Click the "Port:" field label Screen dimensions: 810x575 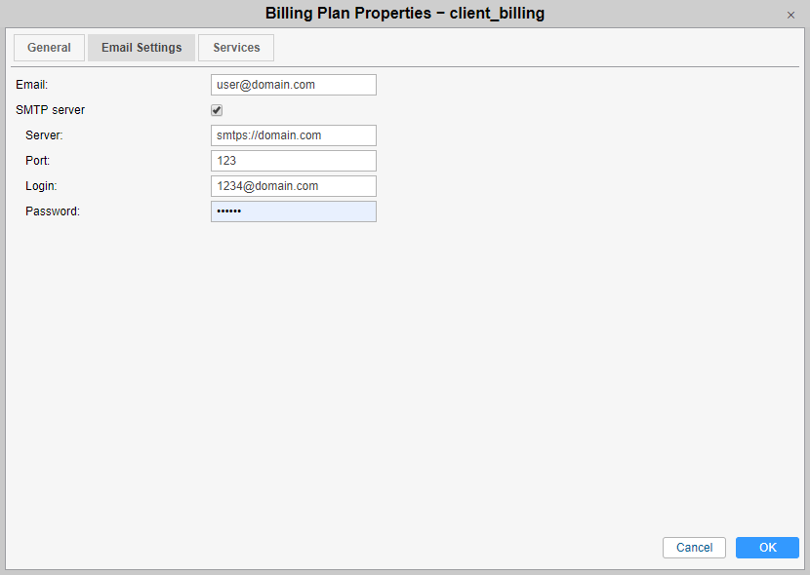38,161
